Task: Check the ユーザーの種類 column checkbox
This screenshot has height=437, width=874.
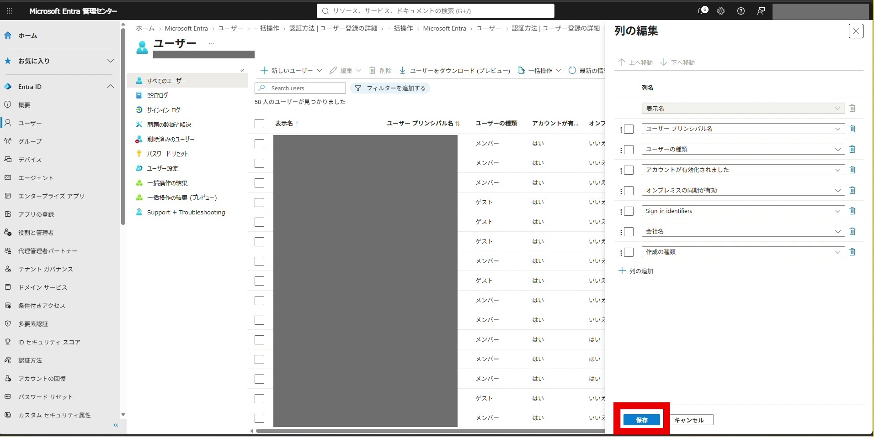Action: coord(629,150)
